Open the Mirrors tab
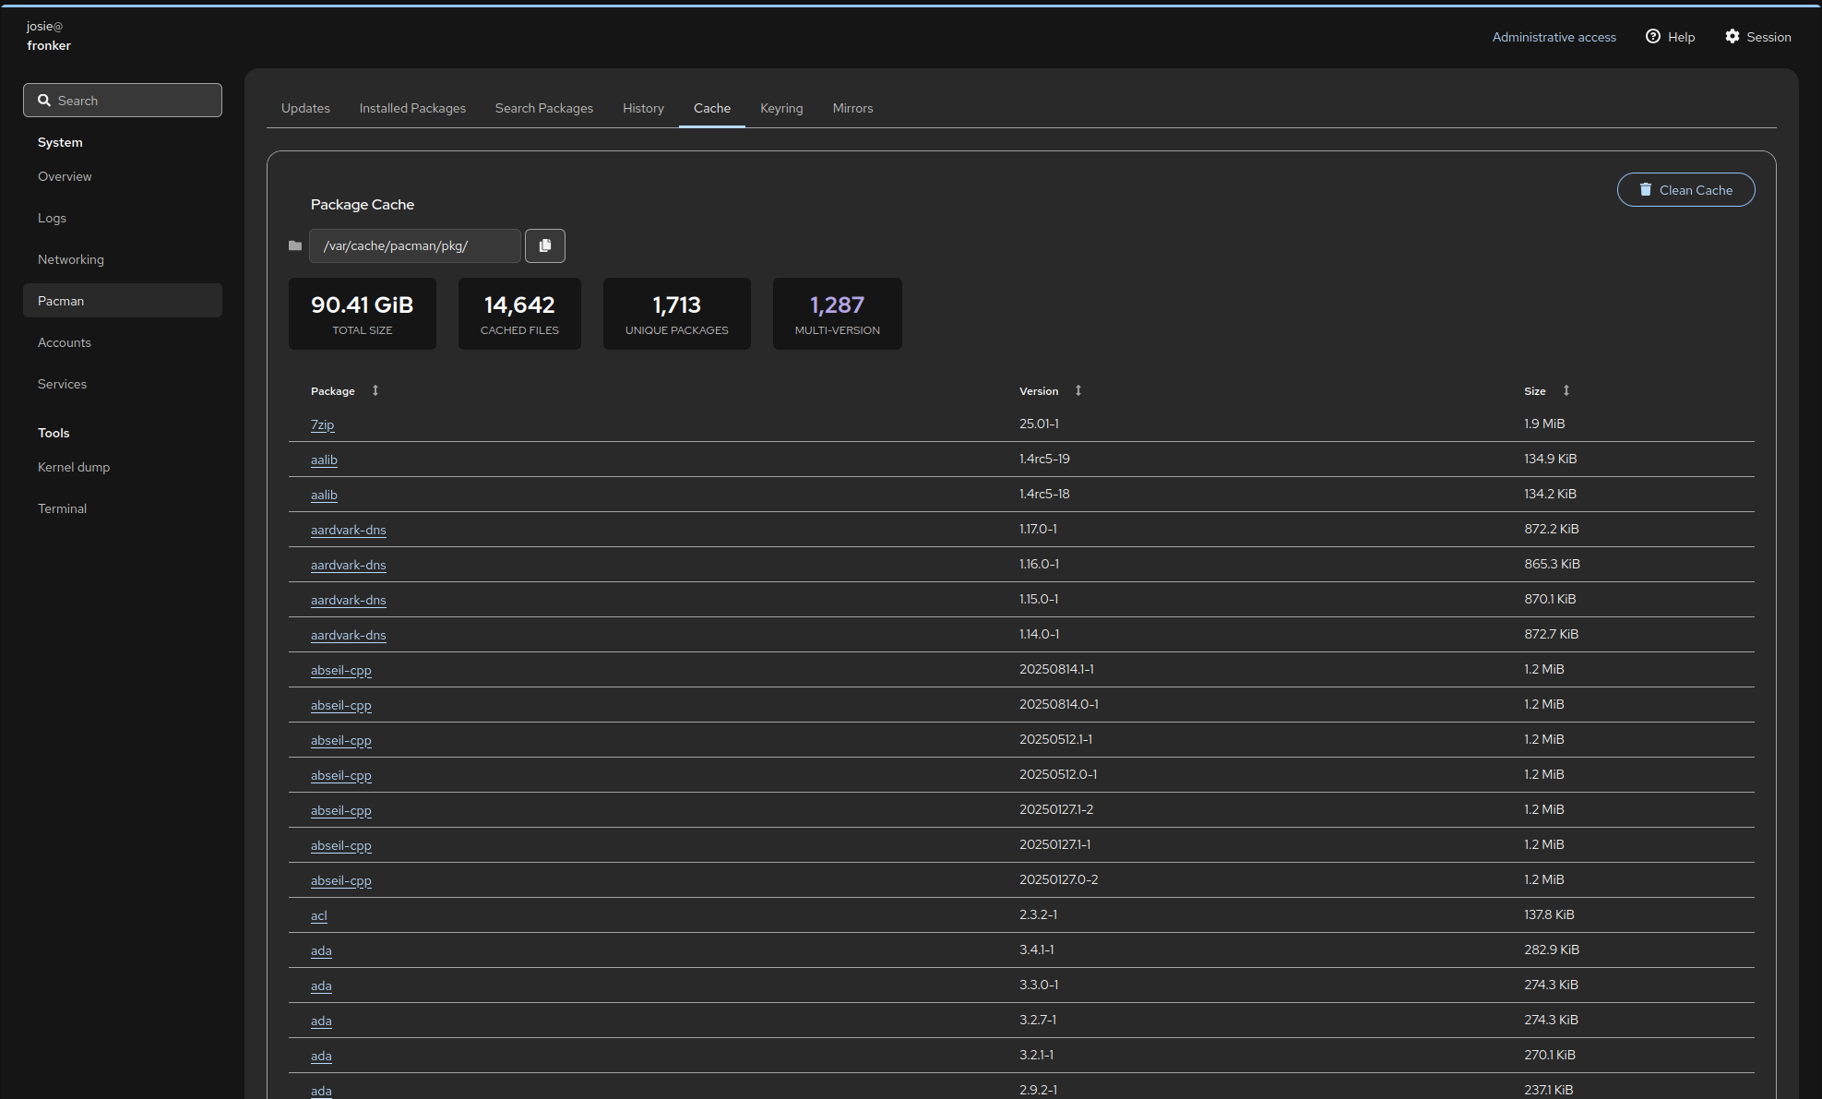Screen dimensions: 1822x1099 (852, 108)
